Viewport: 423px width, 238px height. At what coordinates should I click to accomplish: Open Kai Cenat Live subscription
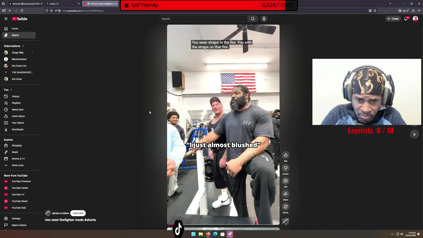(x=19, y=66)
